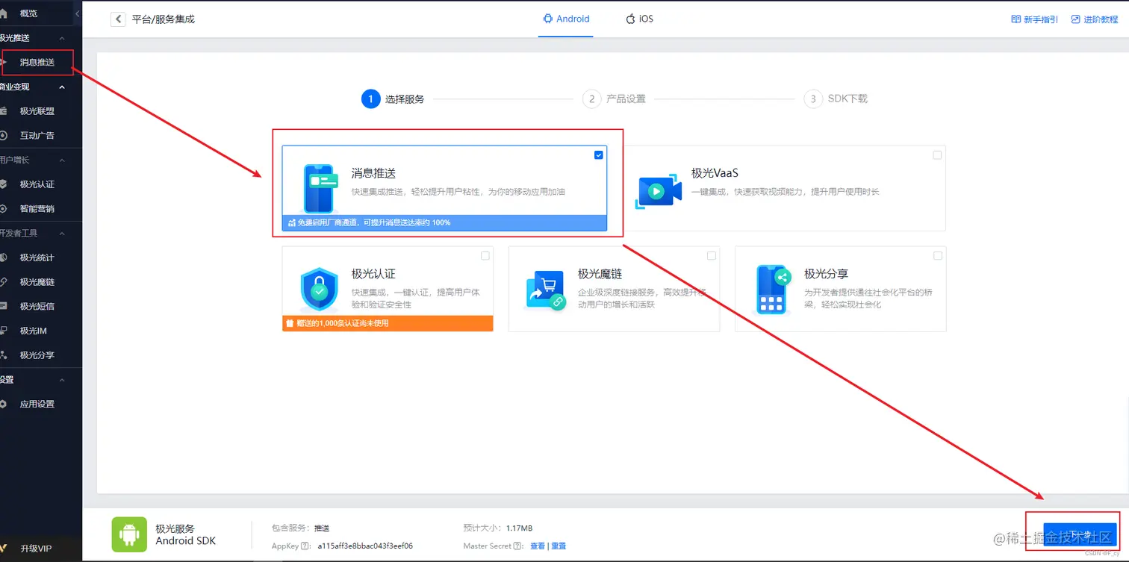Click the 预计大小 1.17MB text

click(x=497, y=528)
